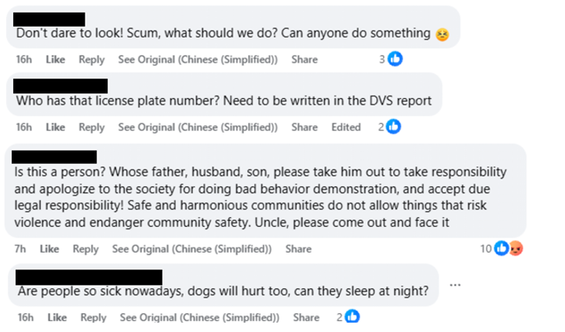The height and width of the screenshot is (332, 565).
Task: Click the 7h timestamp on long comment
Action: pyautogui.click(x=20, y=249)
